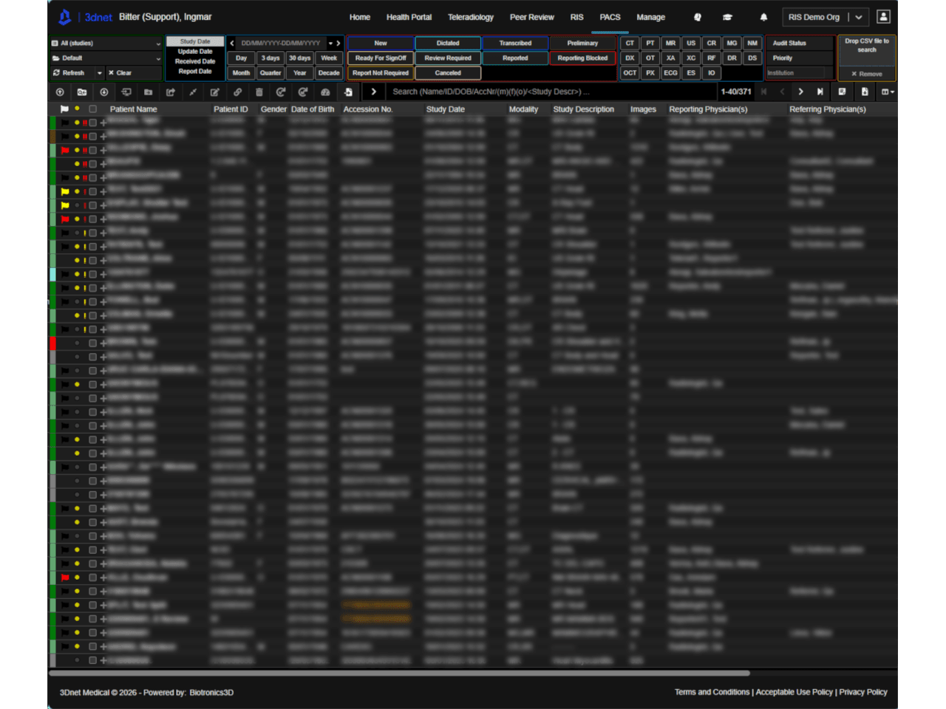Click the share/export study icon
Image resolution: width=946 pixels, height=709 pixels.
pos(171,92)
